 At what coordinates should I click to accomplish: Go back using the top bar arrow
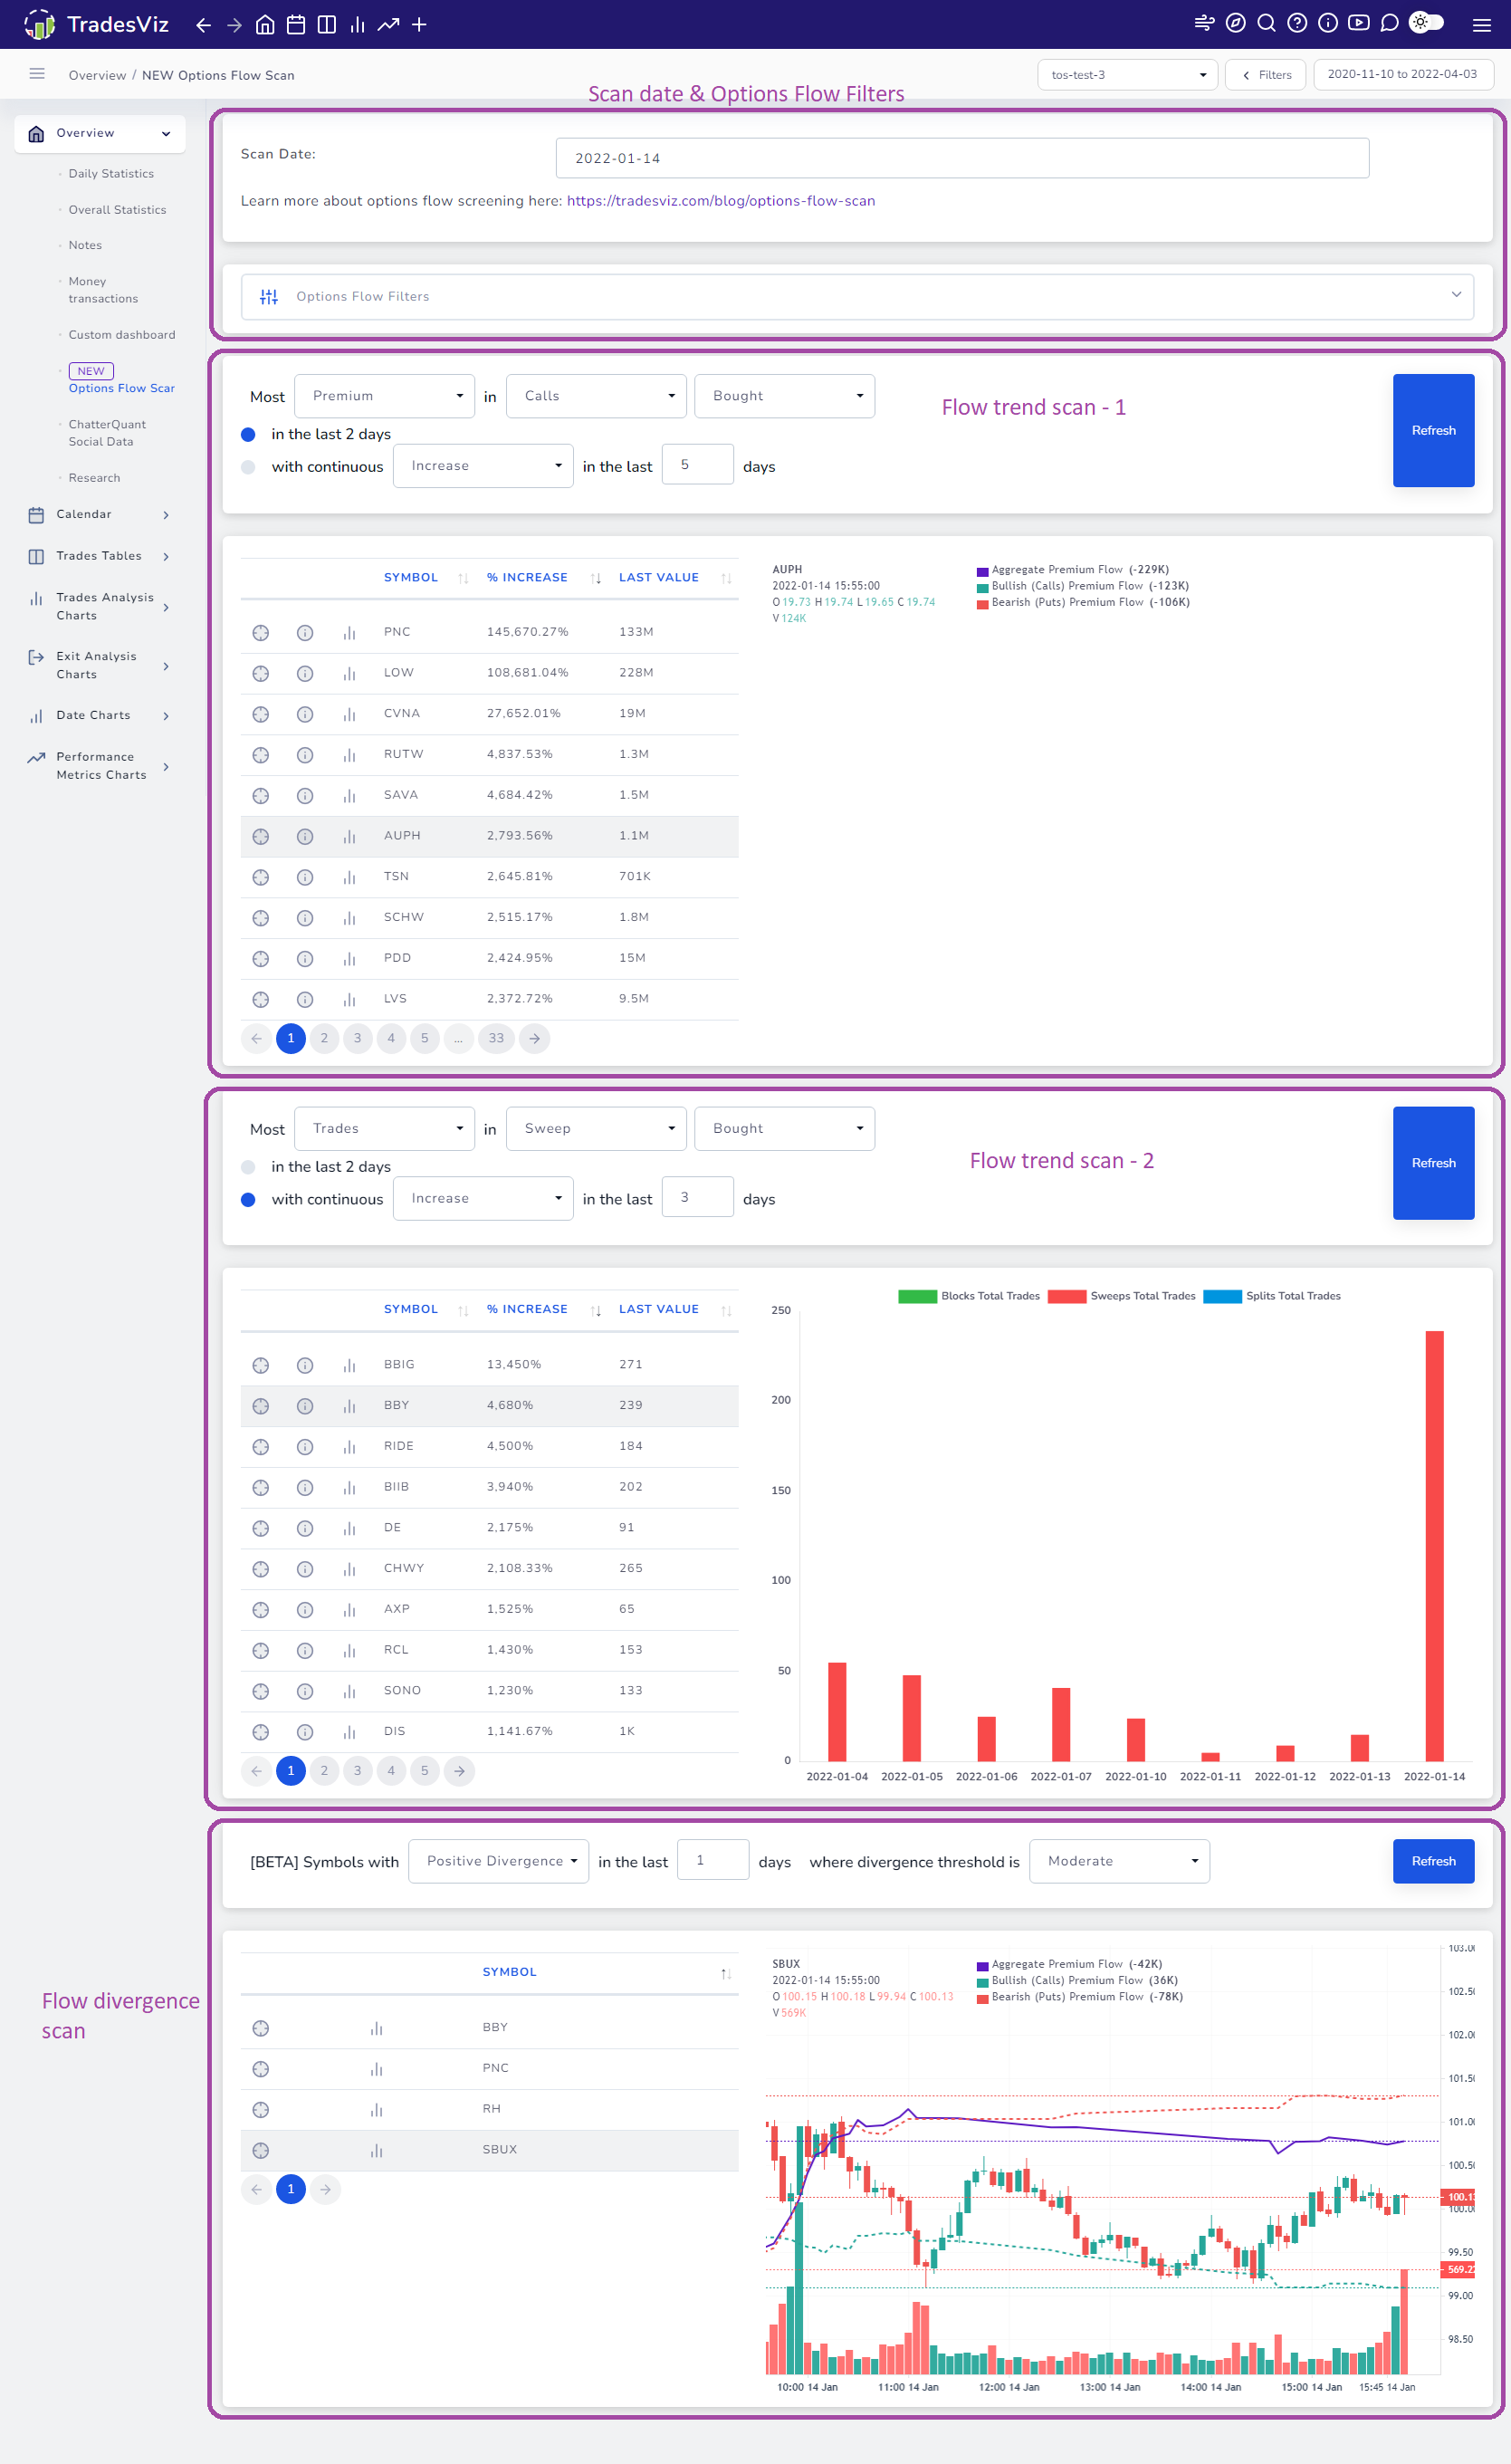tap(203, 25)
